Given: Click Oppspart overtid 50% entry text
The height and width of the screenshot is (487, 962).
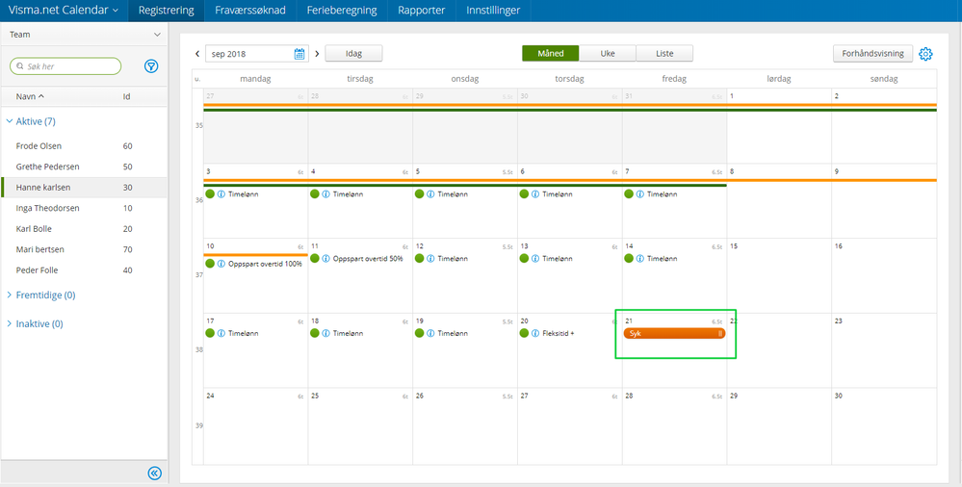Looking at the screenshot, I should click(368, 258).
